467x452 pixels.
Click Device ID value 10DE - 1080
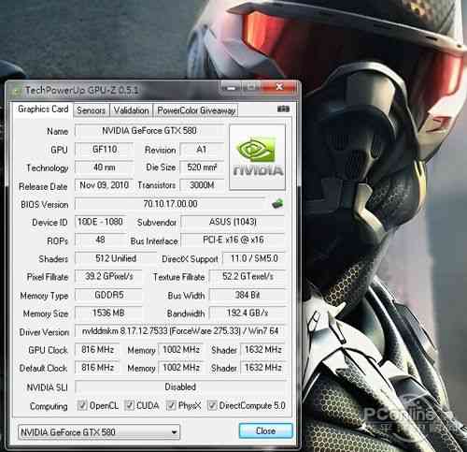pos(100,222)
